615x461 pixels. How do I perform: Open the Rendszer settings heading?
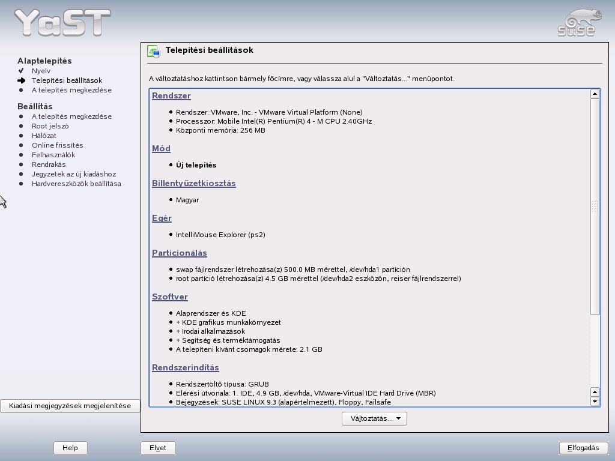click(x=171, y=95)
